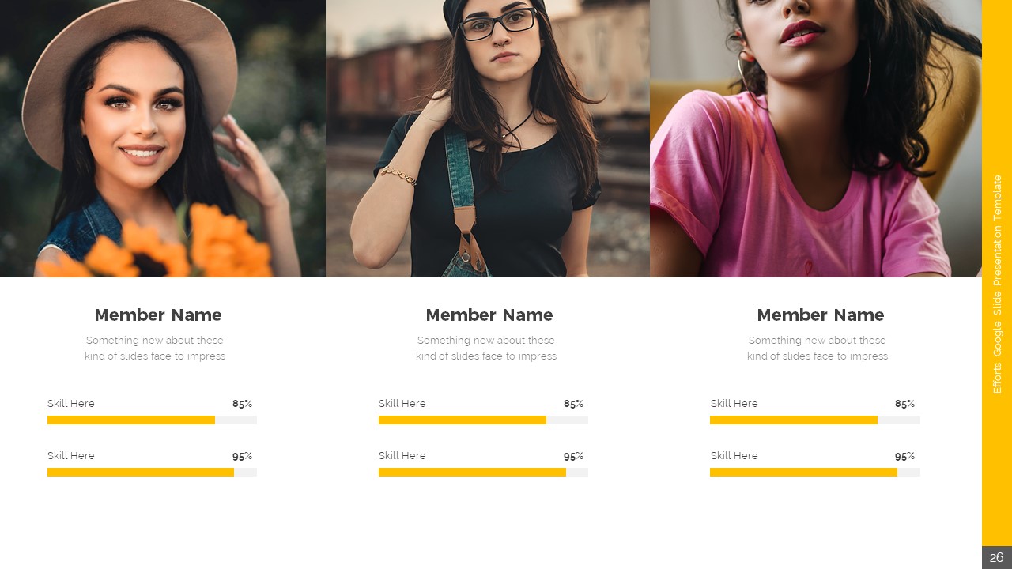1012x569 pixels.
Task: Select description text under pink shirt photo member
Action: (818, 349)
